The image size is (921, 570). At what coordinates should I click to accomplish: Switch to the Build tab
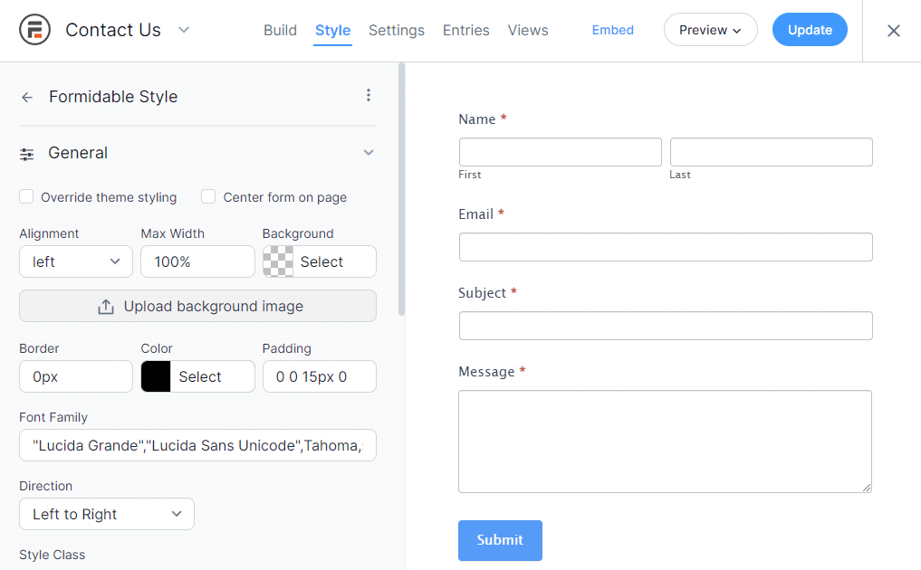[280, 30]
